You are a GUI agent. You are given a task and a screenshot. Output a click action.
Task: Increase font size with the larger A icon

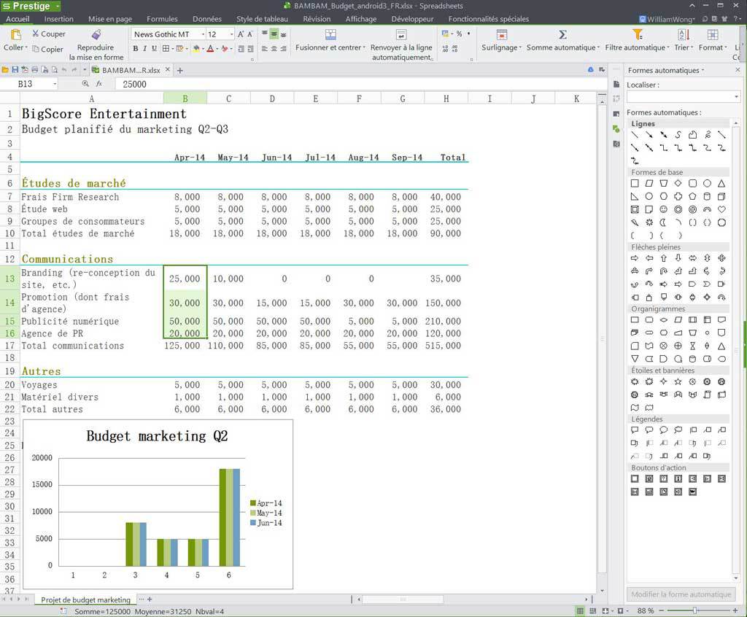(241, 34)
